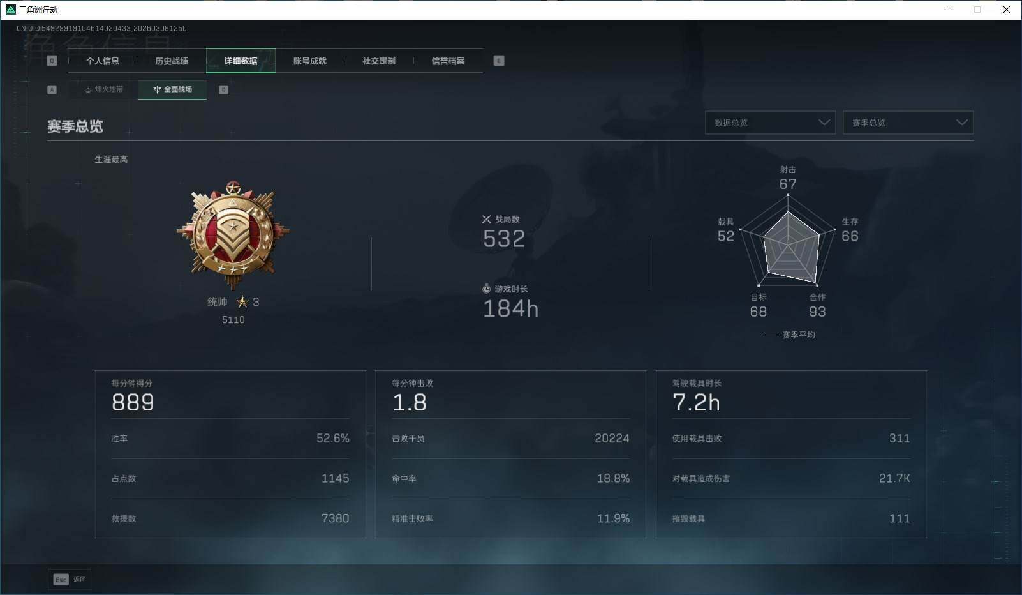The width and height of the screenshot is (1022, 595).
Task: Click the Esc key icon
Action: [61, 580]
